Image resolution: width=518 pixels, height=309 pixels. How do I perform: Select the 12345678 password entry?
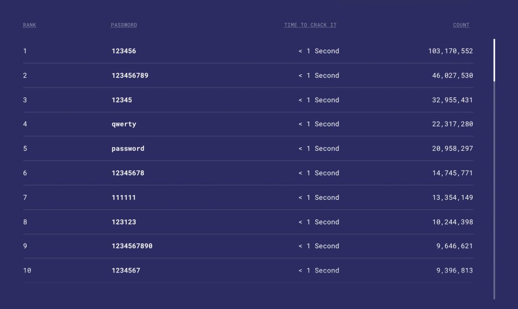(128, 173)
